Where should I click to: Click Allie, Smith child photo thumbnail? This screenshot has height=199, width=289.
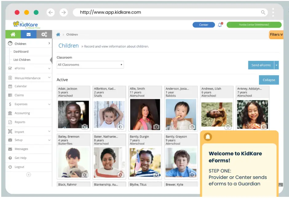click(145, 114)
